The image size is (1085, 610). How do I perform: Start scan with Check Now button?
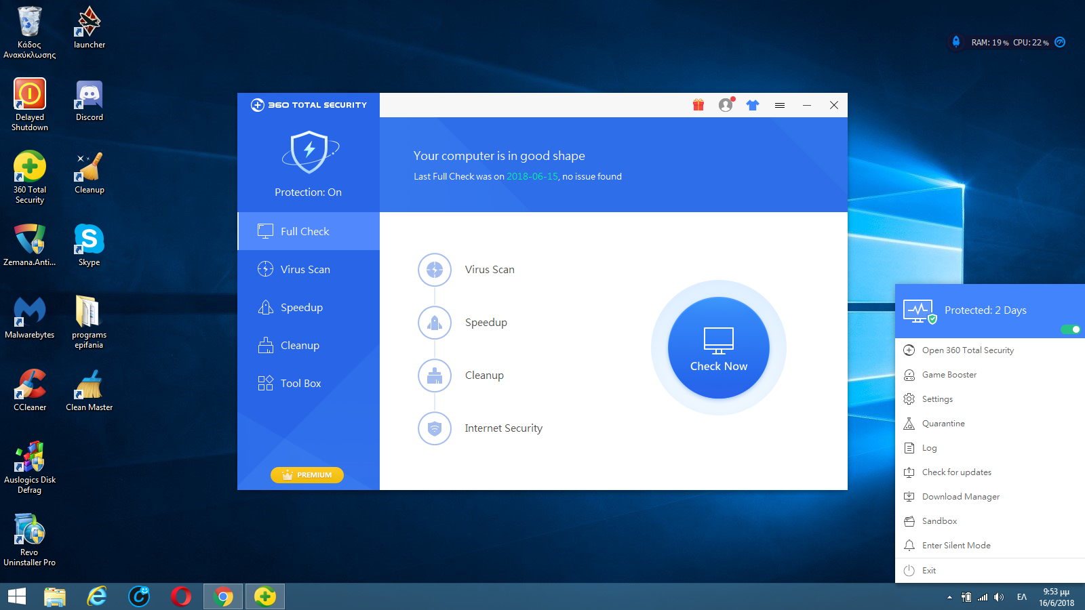tap(719, 348)
